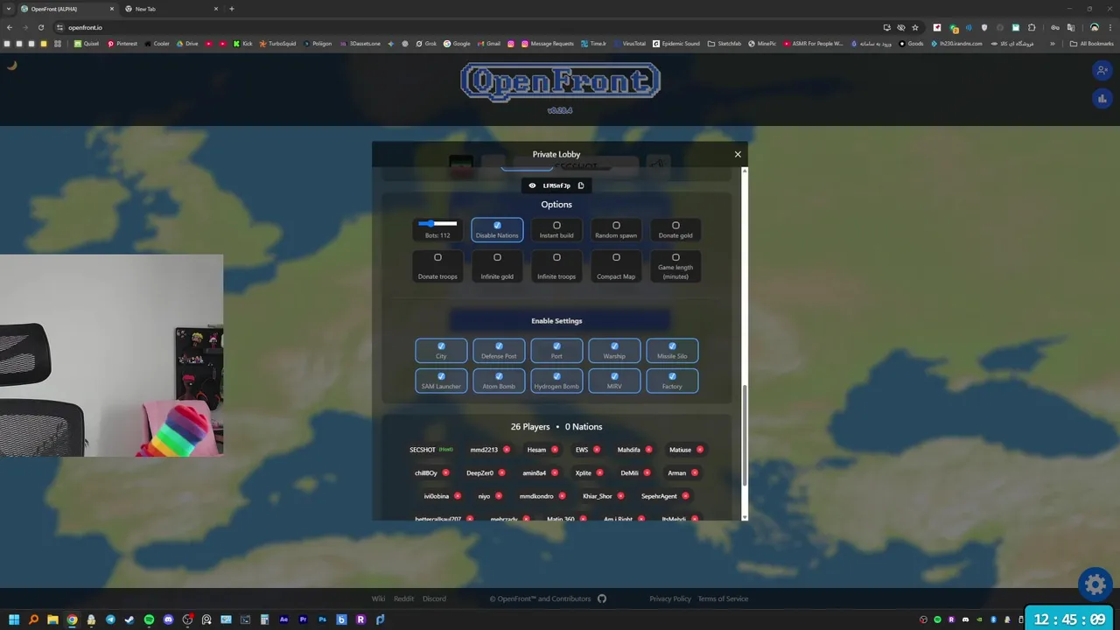Click the lobby dialog scrollbar
The image size is (1120, 630).
coord(745,436)
